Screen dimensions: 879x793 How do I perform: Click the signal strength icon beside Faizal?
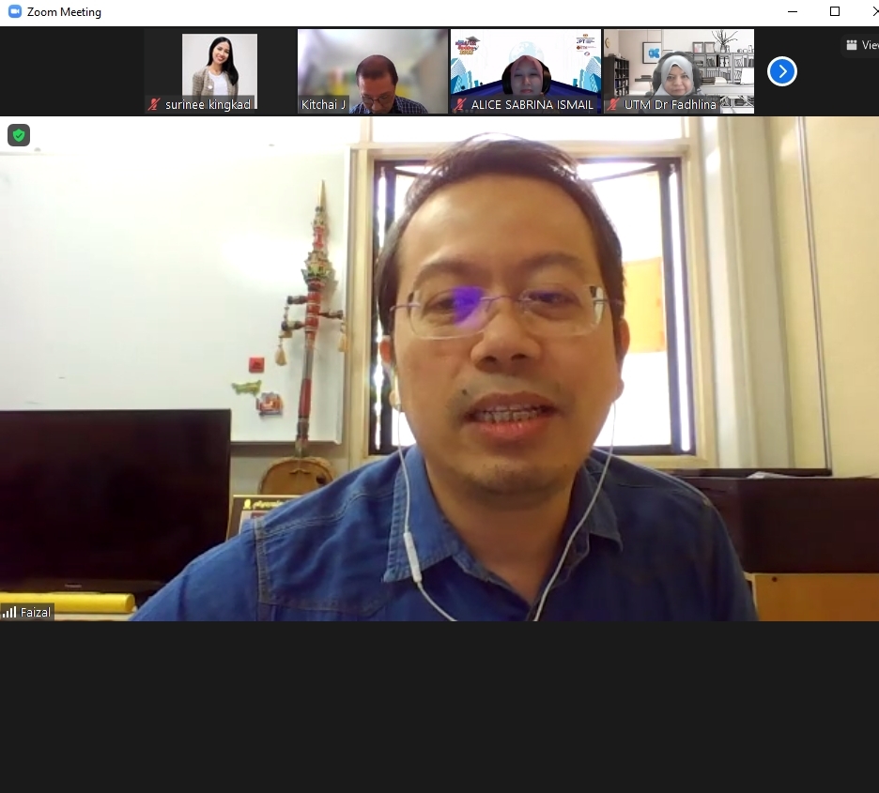(x=9, y=612)
